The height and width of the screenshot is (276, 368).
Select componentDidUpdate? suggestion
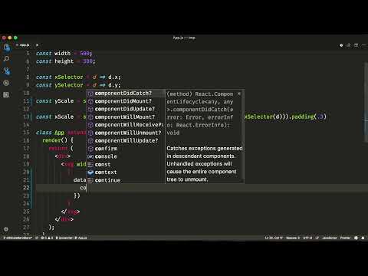pos(126,109)
